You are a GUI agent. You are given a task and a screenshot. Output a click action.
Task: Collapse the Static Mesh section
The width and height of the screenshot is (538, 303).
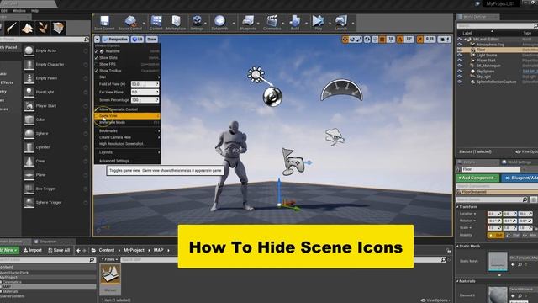[457, 247]
